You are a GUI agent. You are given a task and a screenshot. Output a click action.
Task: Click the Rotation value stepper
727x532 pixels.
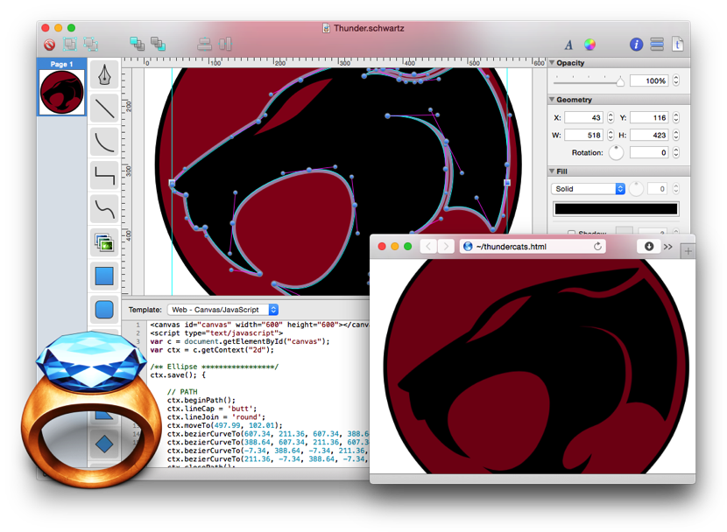(x=676, y=152)
